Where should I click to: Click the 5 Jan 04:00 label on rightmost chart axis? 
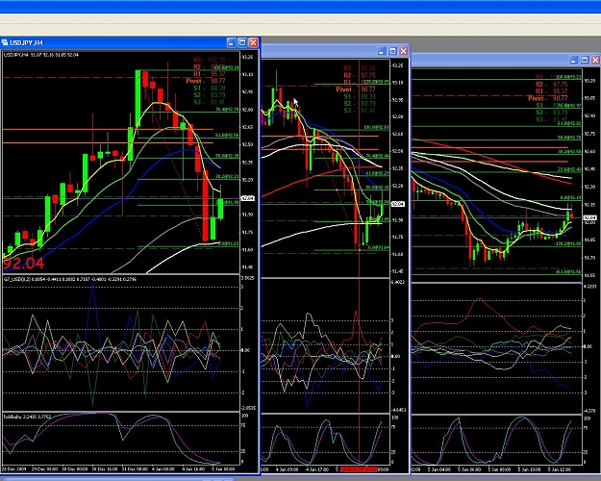(438, 469)
